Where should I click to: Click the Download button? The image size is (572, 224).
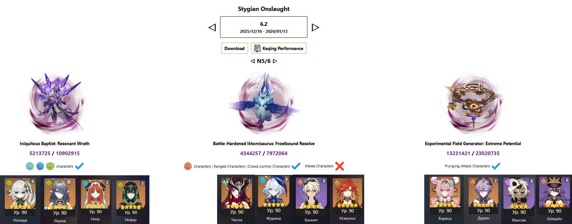click(234, 48)
